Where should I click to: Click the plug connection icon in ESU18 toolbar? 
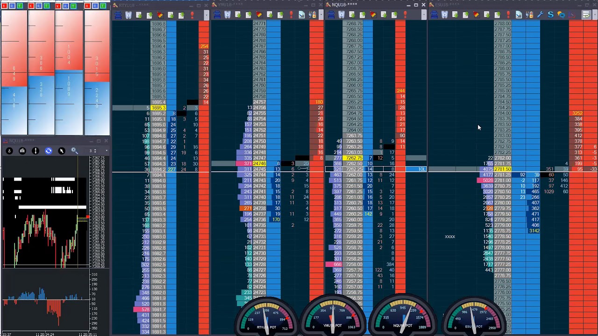[x=529, y=15]
